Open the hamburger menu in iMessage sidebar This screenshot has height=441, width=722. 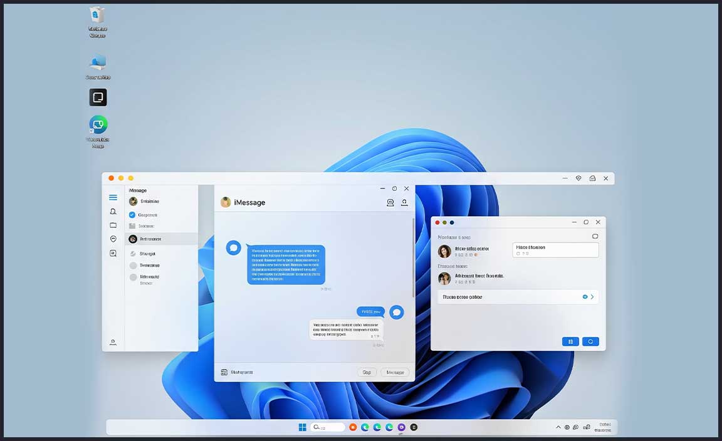pyautogui.click(x=113, y=197)
